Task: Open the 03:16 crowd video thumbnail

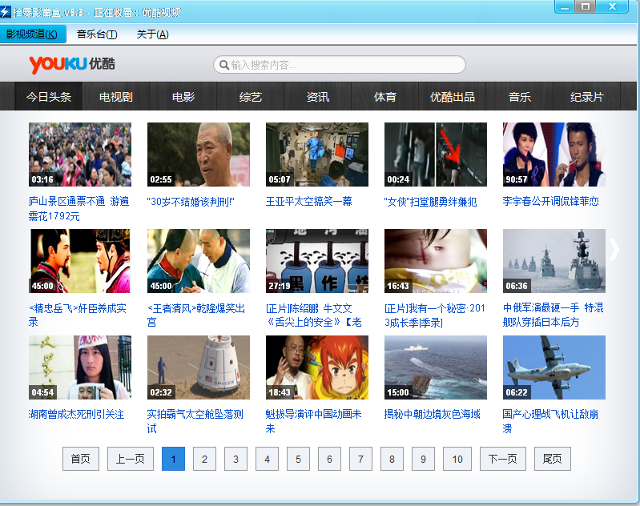Action: coord(79,155)
